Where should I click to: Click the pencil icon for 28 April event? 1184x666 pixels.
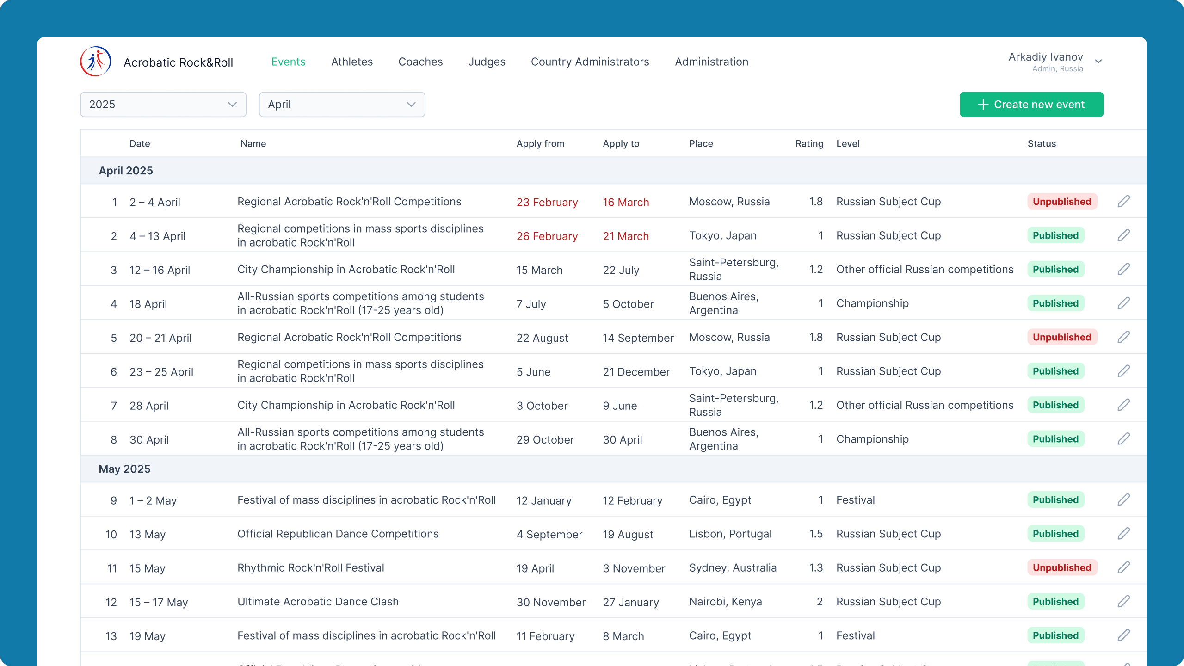tap(1124, 405)
